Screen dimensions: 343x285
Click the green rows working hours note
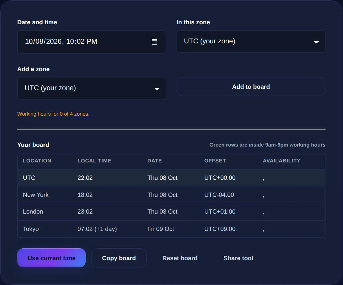[267, 145]
